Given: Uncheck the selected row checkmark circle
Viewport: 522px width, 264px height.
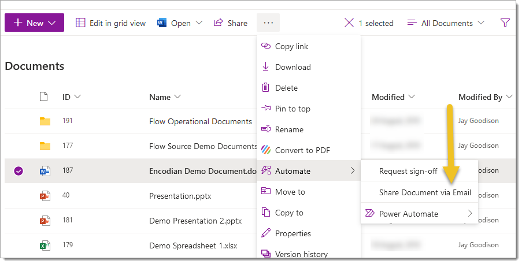Looking at the screenshot, I should pos(18,171).
